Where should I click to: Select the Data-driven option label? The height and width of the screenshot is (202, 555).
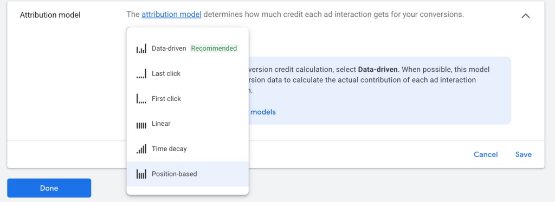169,48
